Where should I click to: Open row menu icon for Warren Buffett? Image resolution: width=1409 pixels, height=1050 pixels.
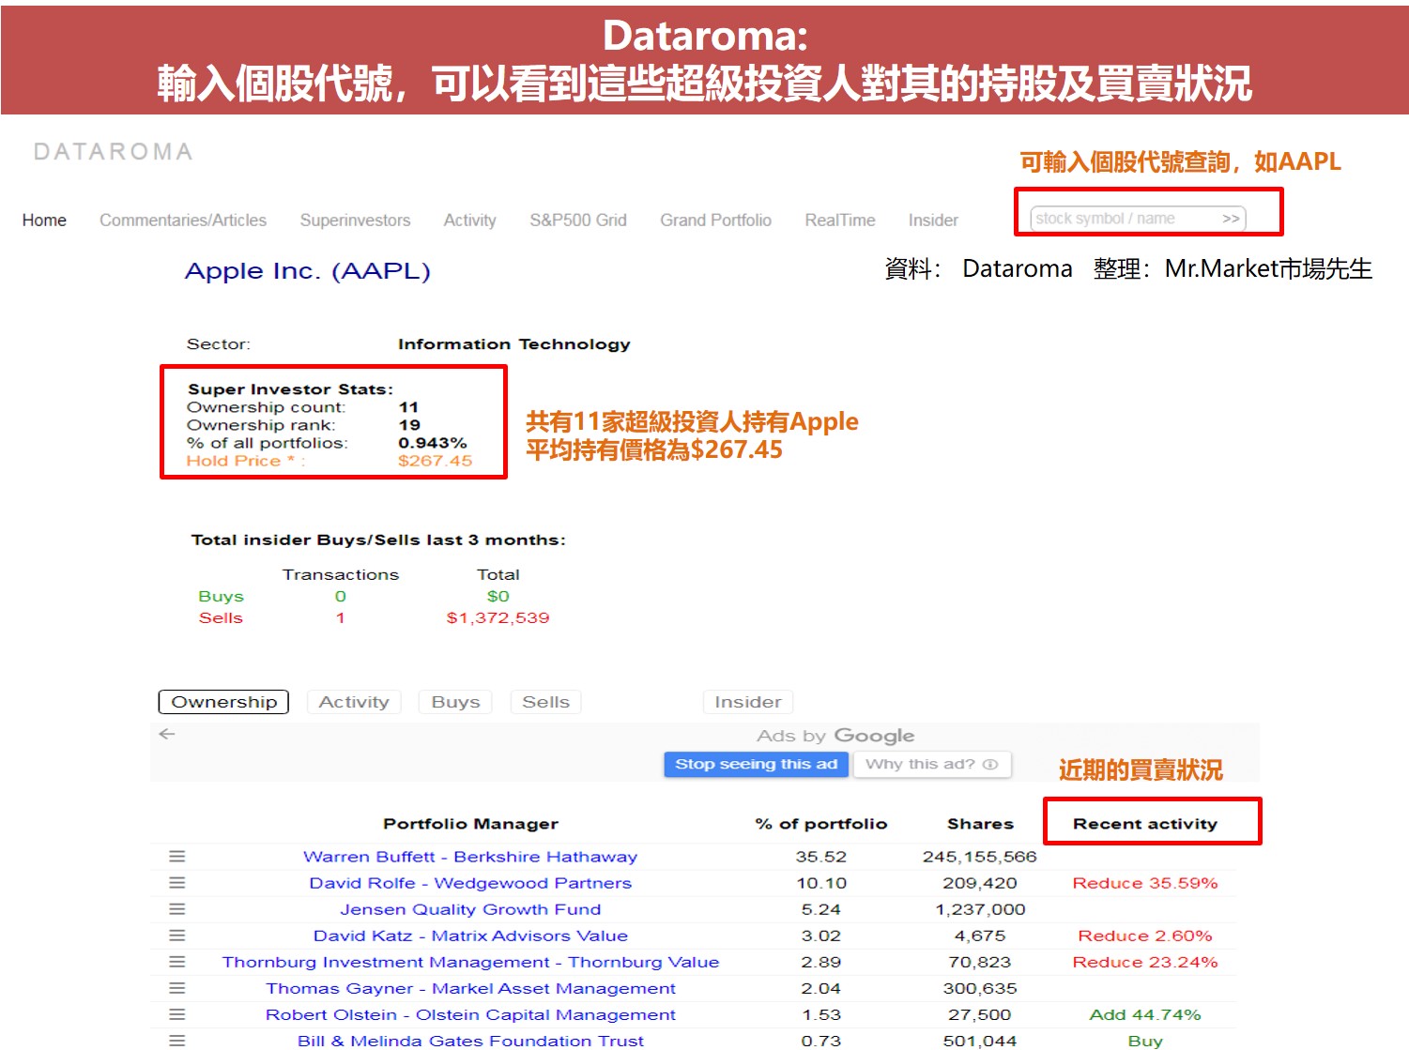[176, 857]
